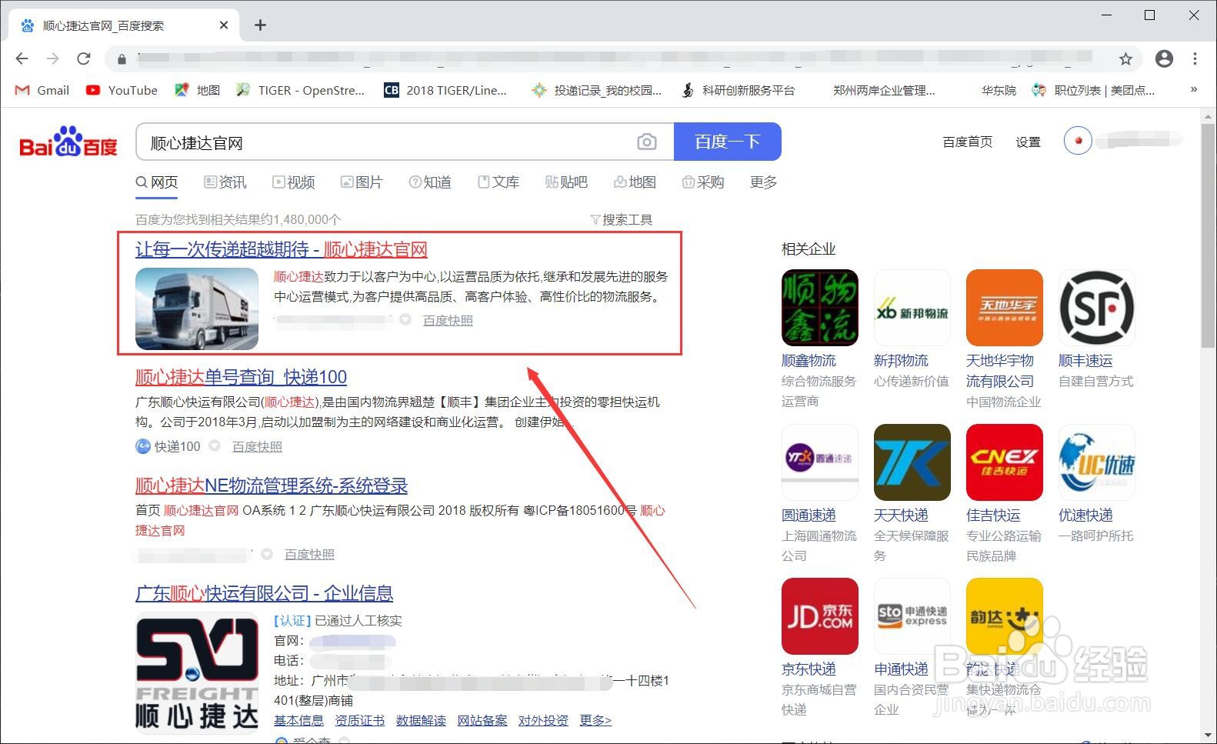Viewport: 1217px width, 744px height.
Task: Open the Gmail bookmark
Action: click(42, 90)
